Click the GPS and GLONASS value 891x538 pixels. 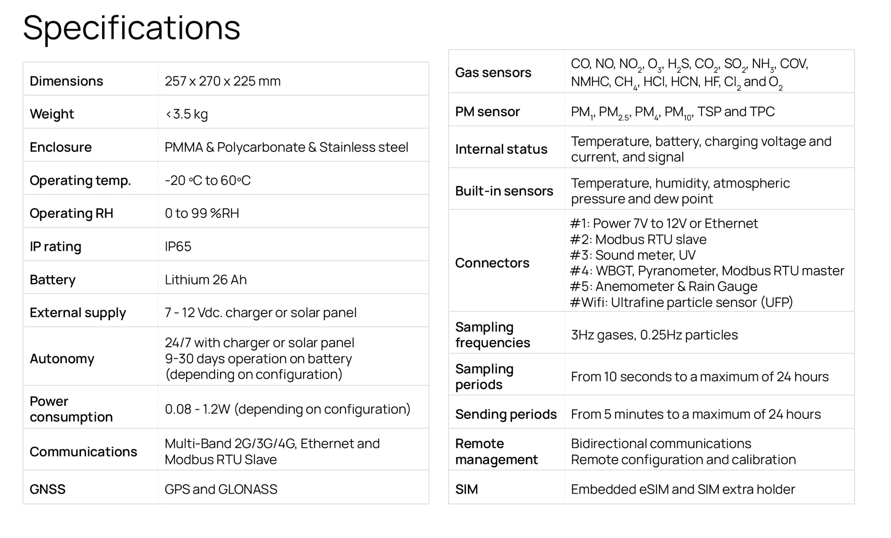click(x=221, y=489)
